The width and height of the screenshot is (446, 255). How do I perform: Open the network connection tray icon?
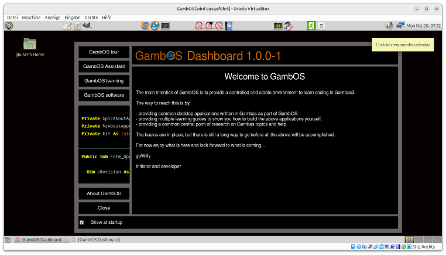click(400, 26)
